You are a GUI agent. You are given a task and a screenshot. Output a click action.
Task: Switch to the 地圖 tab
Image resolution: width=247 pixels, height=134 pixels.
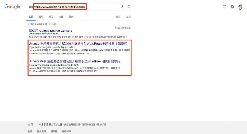click(61, 16)
